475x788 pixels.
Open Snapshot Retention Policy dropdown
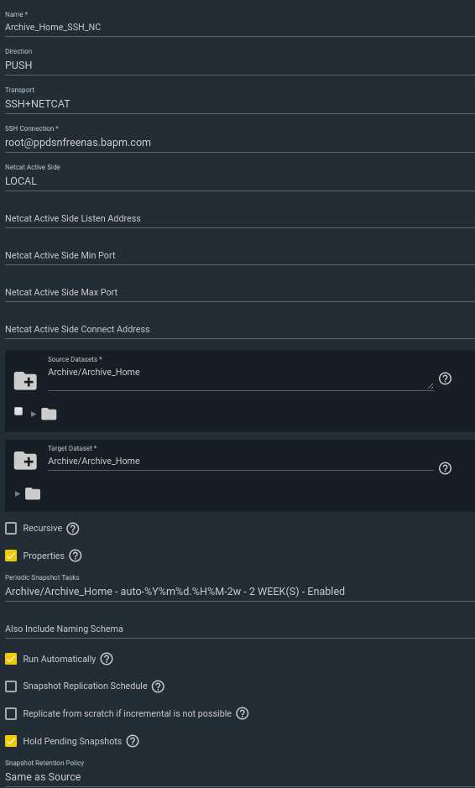point(240,776)
